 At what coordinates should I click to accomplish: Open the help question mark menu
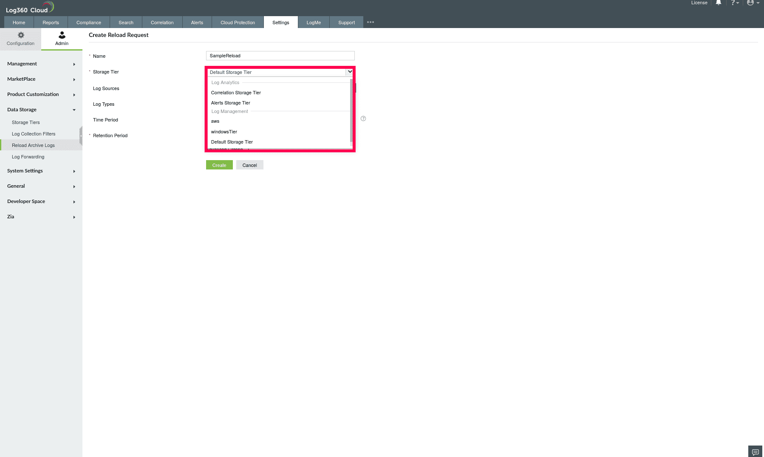[735, 3]
